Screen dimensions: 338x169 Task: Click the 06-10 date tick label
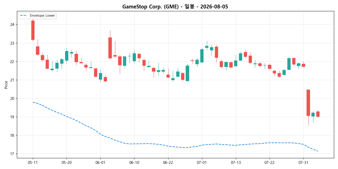[x=134, y=163]
